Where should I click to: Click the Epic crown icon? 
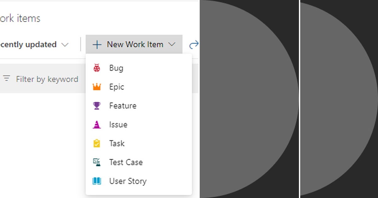[96, 87]
